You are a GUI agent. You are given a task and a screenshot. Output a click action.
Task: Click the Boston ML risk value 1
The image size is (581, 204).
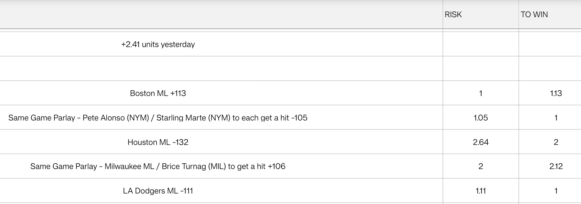click(481, 93)
